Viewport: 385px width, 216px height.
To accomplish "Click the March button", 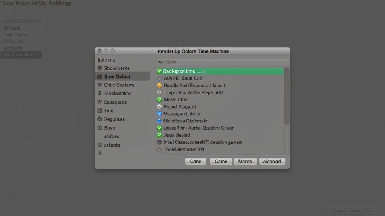I will (245, 161).
